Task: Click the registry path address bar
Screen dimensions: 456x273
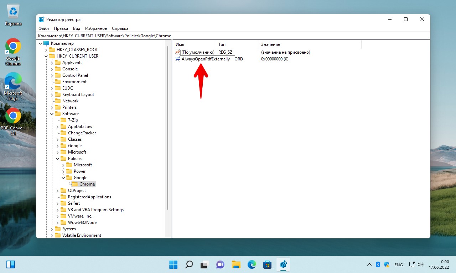Action: (233, 36)
